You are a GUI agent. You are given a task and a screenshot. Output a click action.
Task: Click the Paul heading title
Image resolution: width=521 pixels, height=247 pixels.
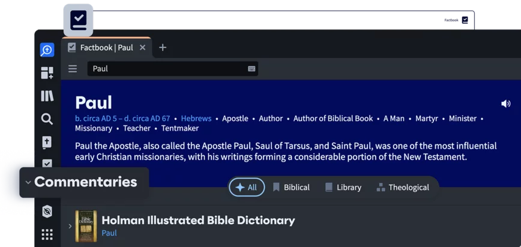94,103
